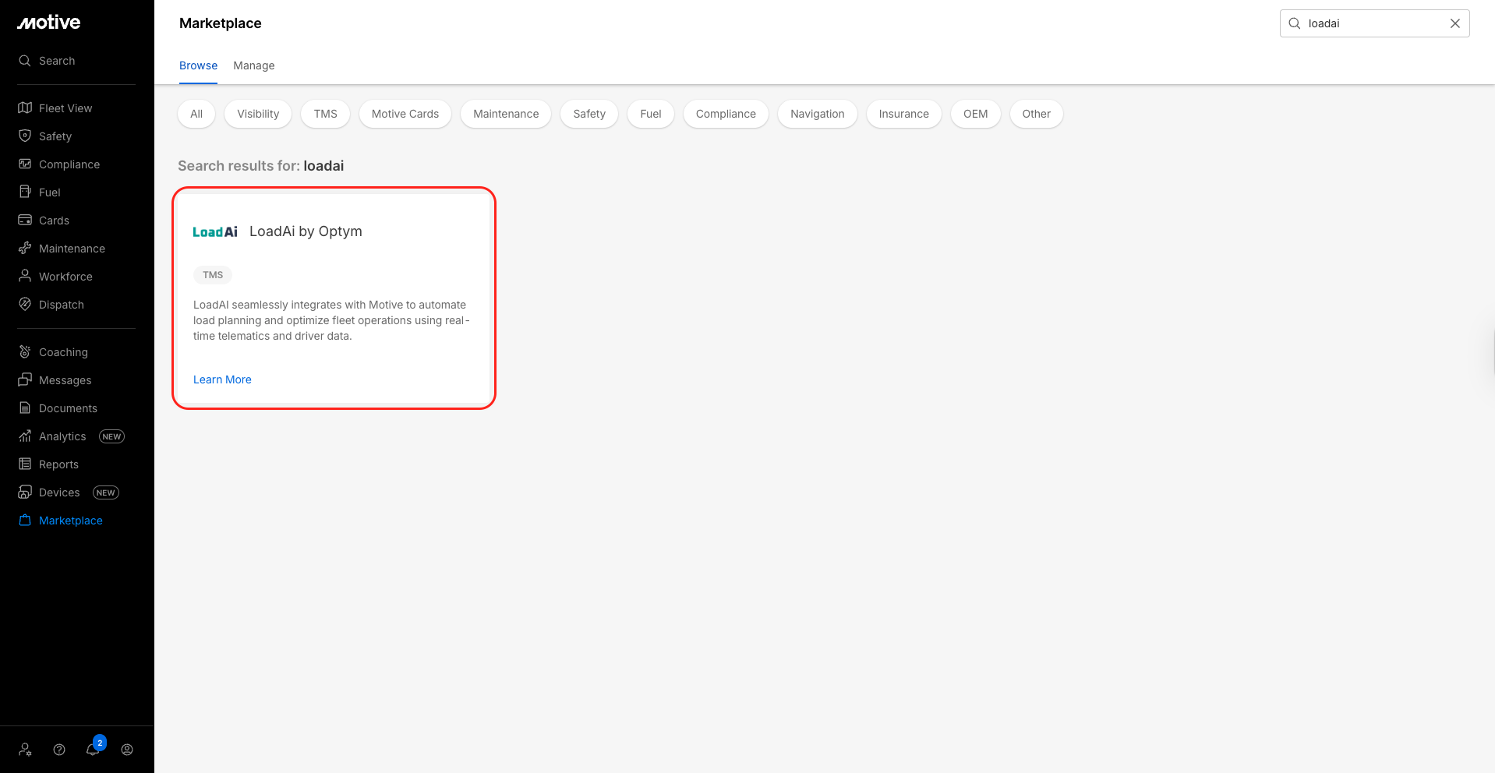
Task: Filter by Visibility category
Action: [x=258, y=114]
